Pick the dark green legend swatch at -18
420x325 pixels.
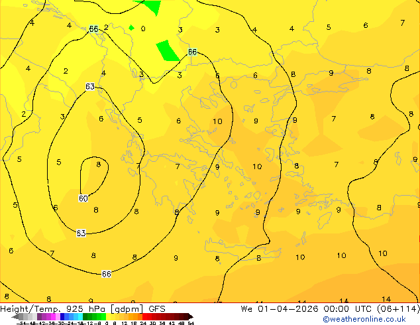85,316
